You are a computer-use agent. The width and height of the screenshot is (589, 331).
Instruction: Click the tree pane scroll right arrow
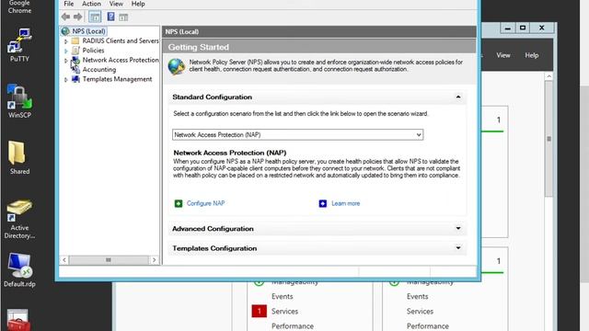(154, 260)
